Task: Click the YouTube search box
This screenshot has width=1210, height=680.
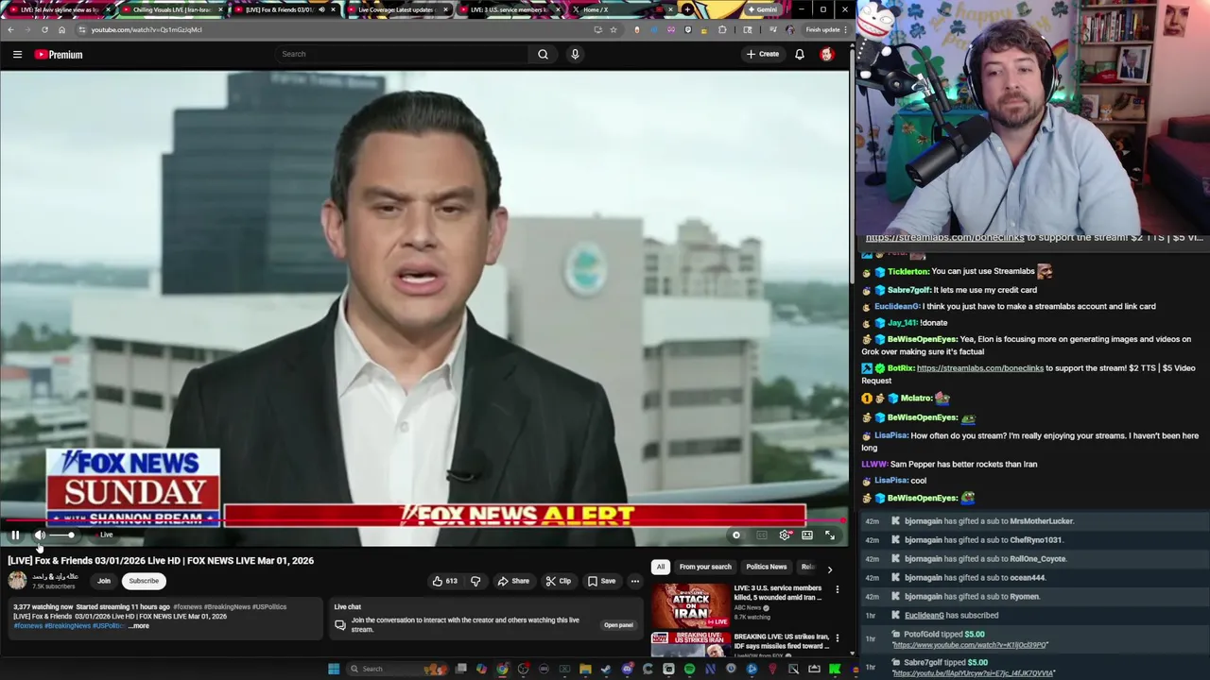Action: [x=401, y=54]
